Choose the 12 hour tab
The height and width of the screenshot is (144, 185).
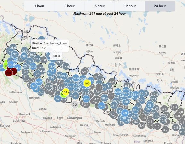(130, 6)
